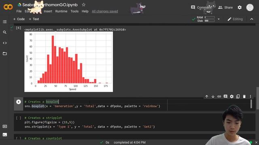This screenshot has width=259, height=145.
Task: Move cell up with the up arrow
Action: [207, 96]
